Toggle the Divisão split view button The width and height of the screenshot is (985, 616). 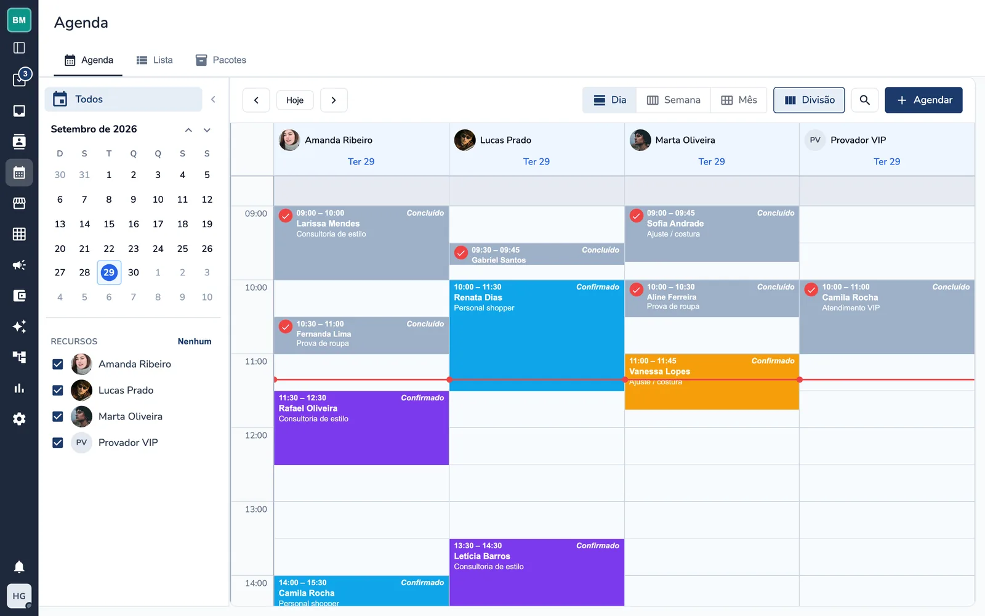click(x=809, y=100)
